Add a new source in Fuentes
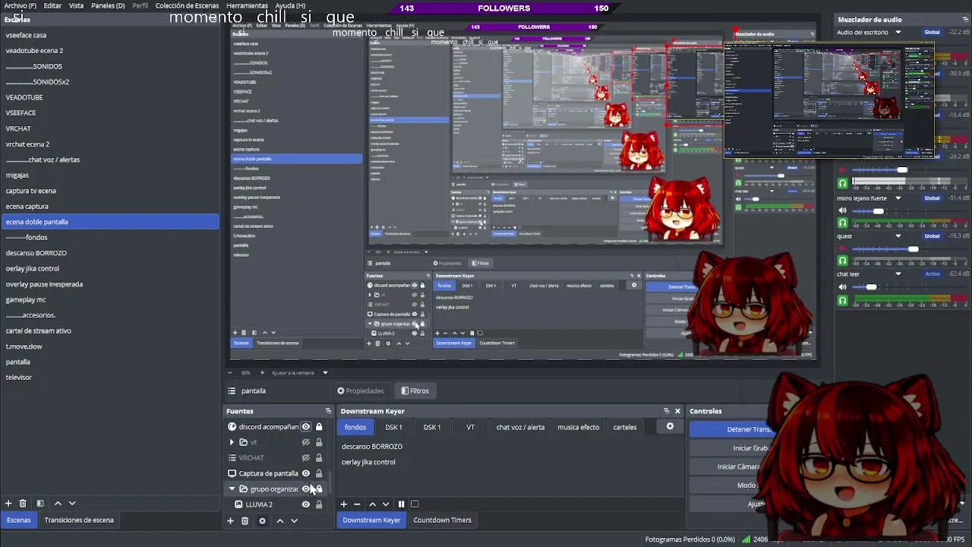972x547 pixels. [230, 520]
